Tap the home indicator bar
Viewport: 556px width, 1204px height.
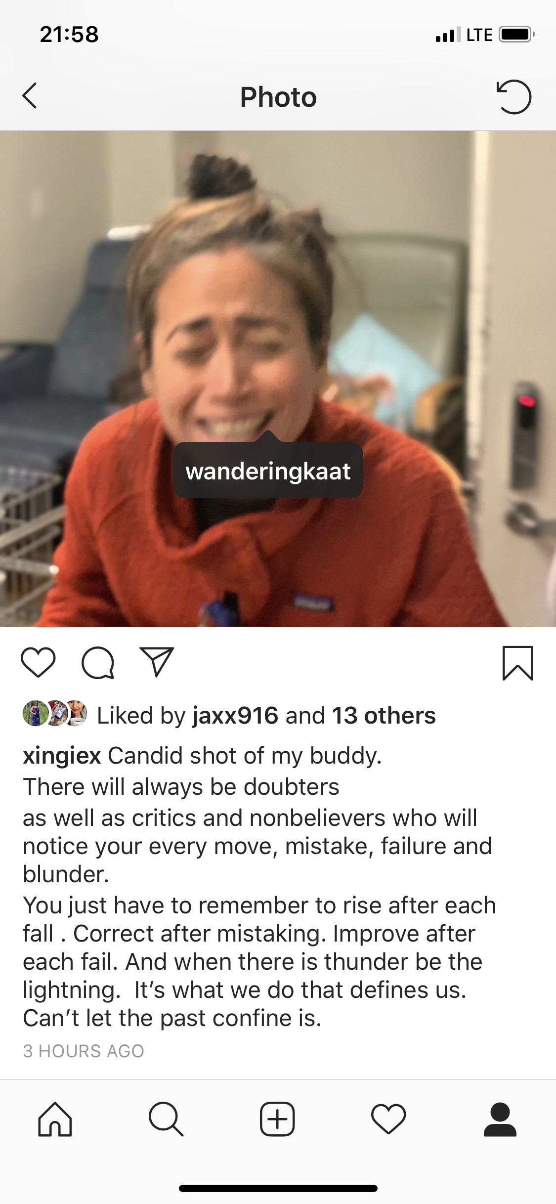pyautogui.click(x=278, y=1188)
